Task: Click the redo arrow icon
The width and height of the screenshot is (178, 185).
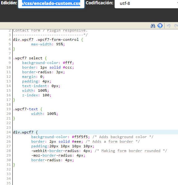Action: 176,26
